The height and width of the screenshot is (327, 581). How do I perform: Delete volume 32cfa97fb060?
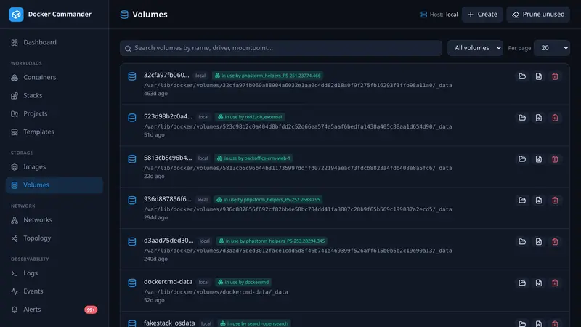coord(555,76)
